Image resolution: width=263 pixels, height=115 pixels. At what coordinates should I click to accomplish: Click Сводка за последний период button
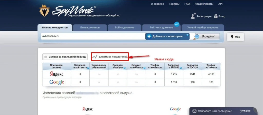pyautogui.click(x=65, y=57)
